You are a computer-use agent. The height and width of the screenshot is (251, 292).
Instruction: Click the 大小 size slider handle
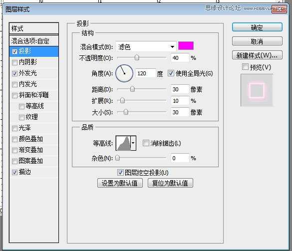126,112
